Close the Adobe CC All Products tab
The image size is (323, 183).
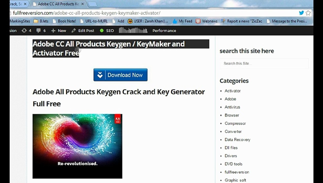(82, 4)
